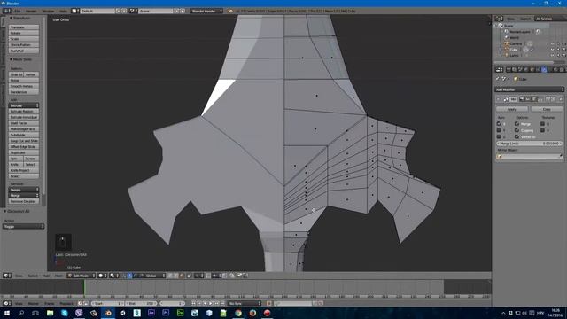
Task: Click the Translate tool button
Action: (24, 27)
